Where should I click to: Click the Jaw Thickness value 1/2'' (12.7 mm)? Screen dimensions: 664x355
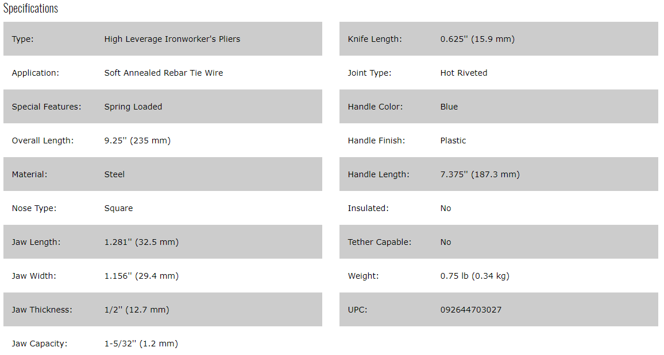[x=136, y=310]
